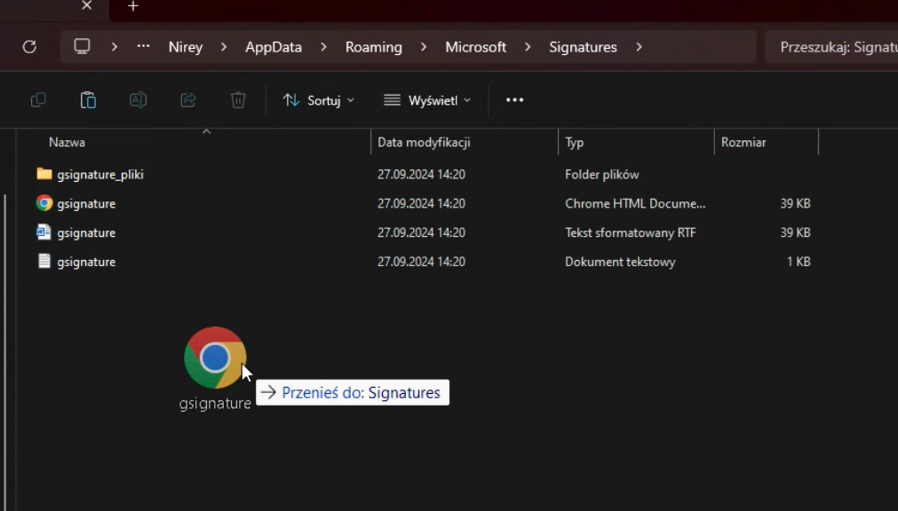898x511 pixels.
Task: Click the Refresh button
Action: pos(30,47)
